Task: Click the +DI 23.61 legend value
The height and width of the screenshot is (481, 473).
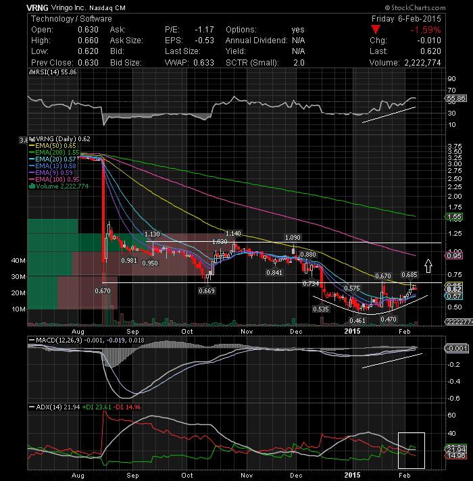Action: coord(97,407)
